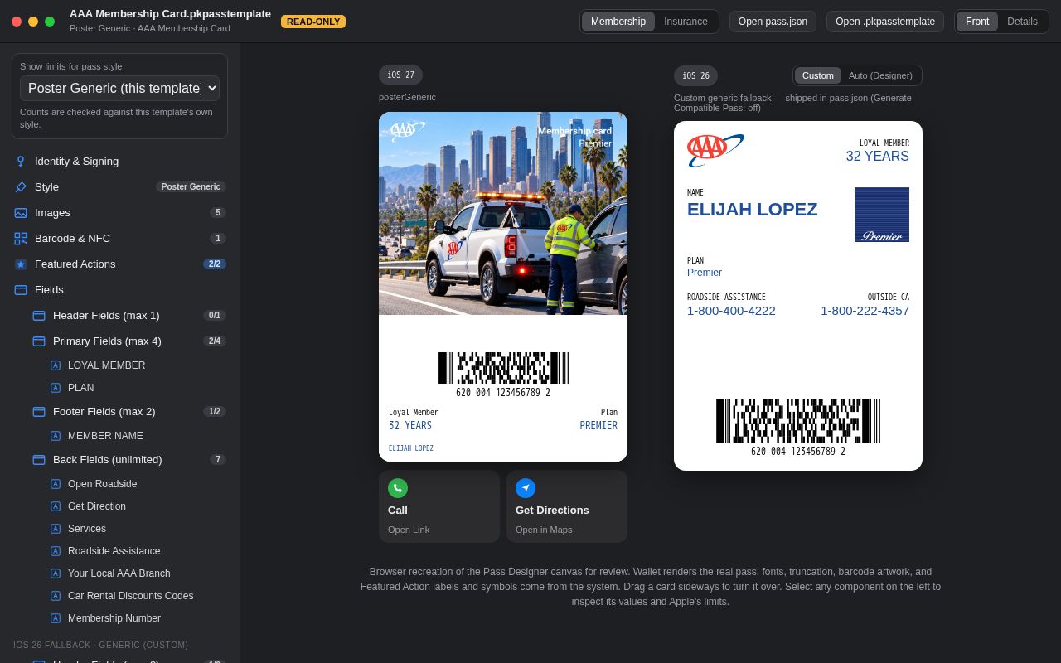
Task: Click the Images picture icon
Action: (21, 213)
